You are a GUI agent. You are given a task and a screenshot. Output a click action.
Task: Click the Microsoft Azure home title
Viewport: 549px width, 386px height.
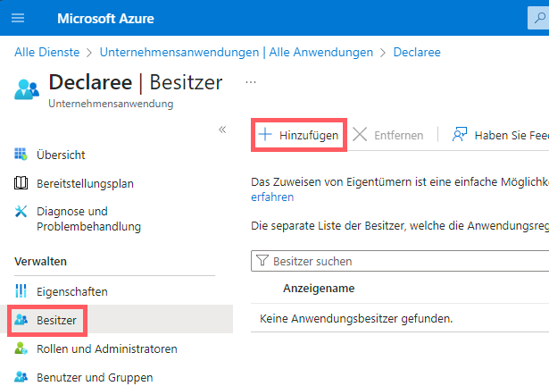tap(105, 18)
